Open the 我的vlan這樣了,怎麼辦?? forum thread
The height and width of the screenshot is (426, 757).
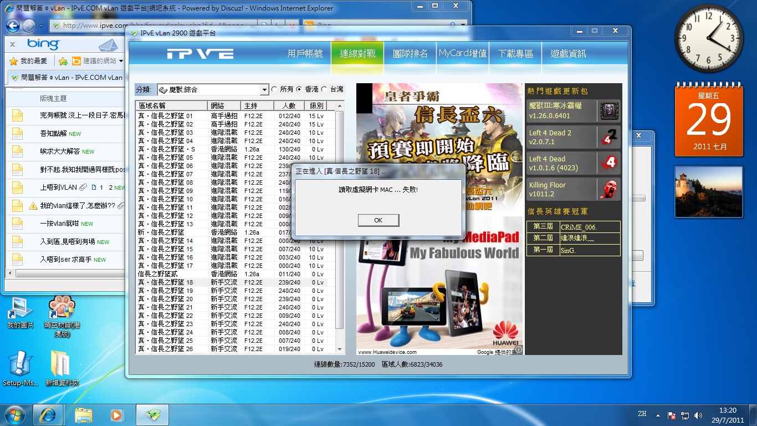pyautogui.click(x=78, y=206)
